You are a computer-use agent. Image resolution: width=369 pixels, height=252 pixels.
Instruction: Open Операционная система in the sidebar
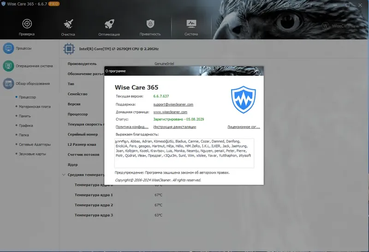click(x=28, y=66)
